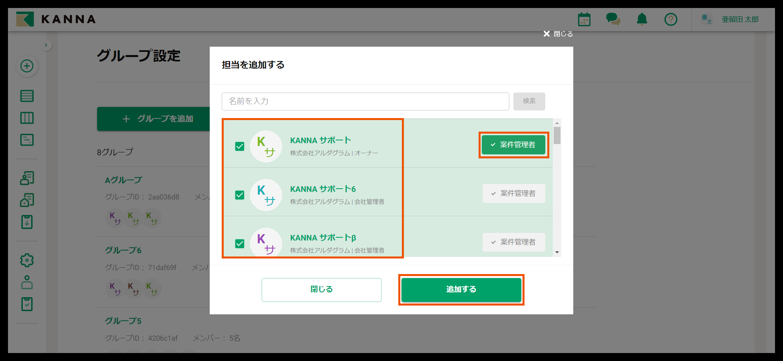Screen dimensions: 783x361
Task: Expand the collapsed sidebar with the chevron
Action: (46, 45)
